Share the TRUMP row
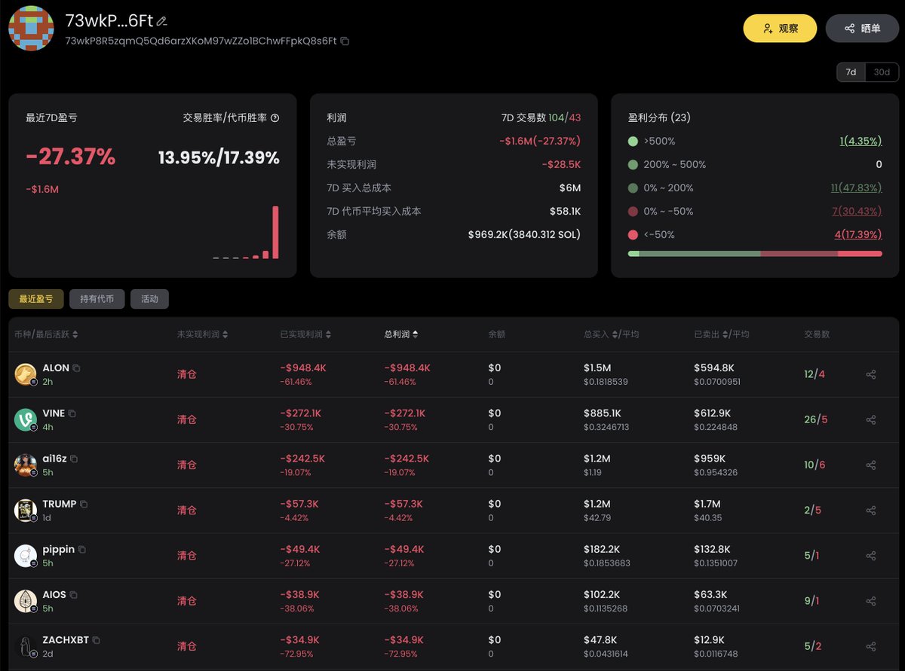905x671 pixels. click(x=871, y=510)
